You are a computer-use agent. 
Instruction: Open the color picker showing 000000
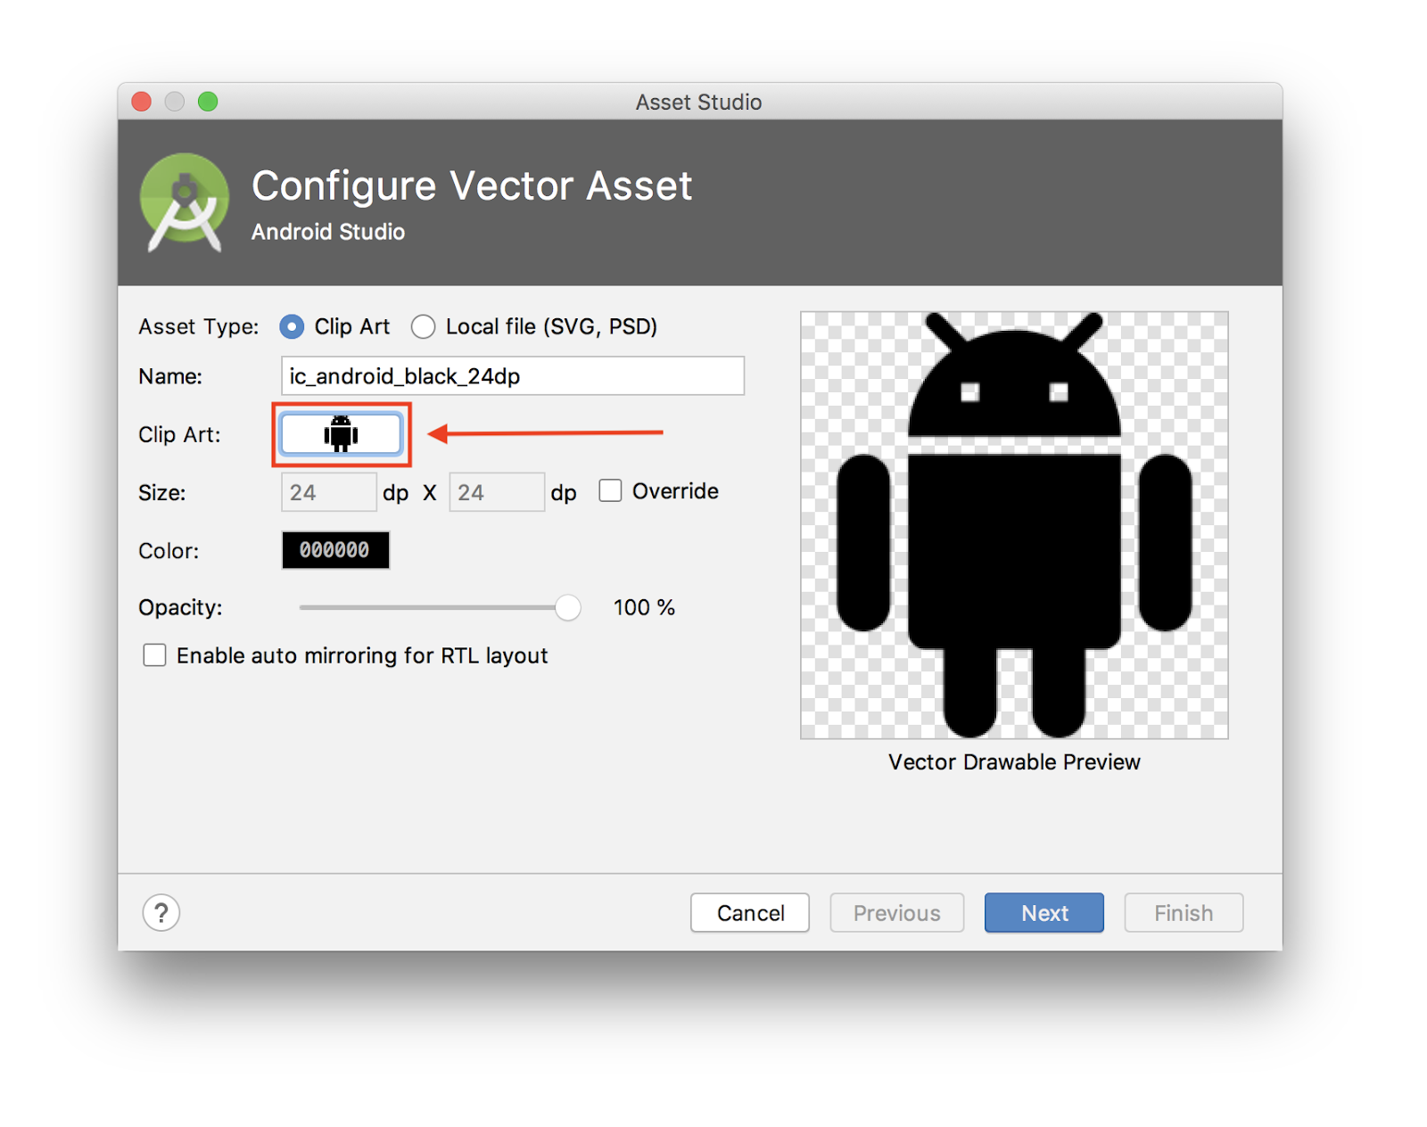(335, 550)
